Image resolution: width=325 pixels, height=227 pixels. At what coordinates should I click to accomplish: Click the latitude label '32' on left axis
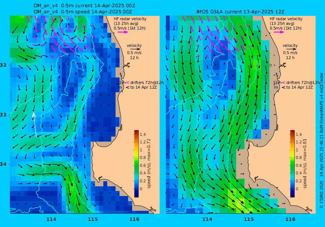(x=3, y=65)
